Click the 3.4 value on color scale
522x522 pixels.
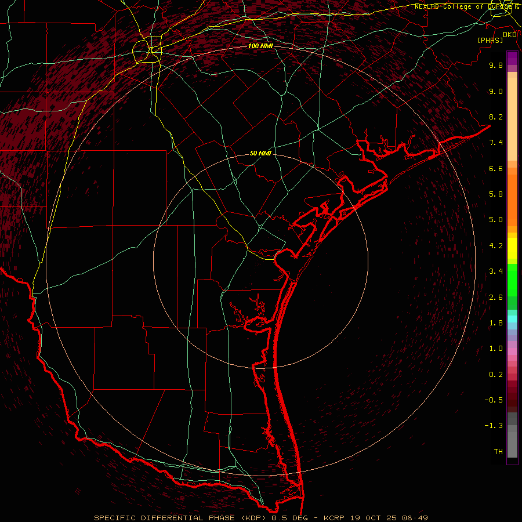coord(496,271)
